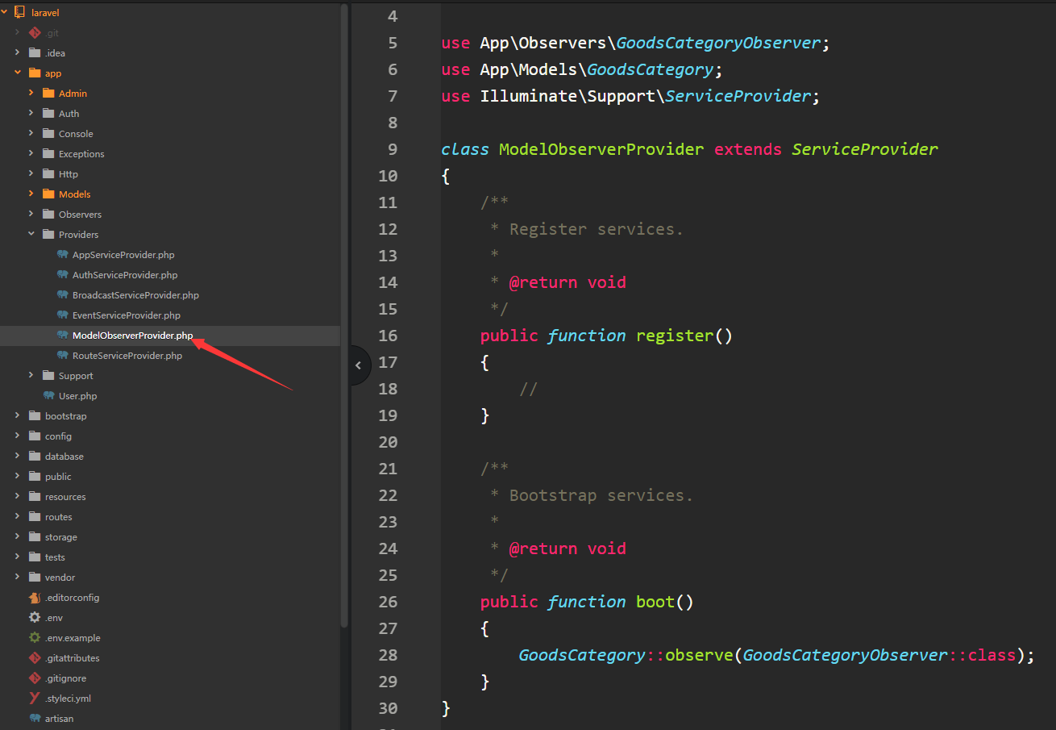The image size is (1056, 730).
Task: Open the .env file
Action: pyautogui.click(x=54, y=618)
